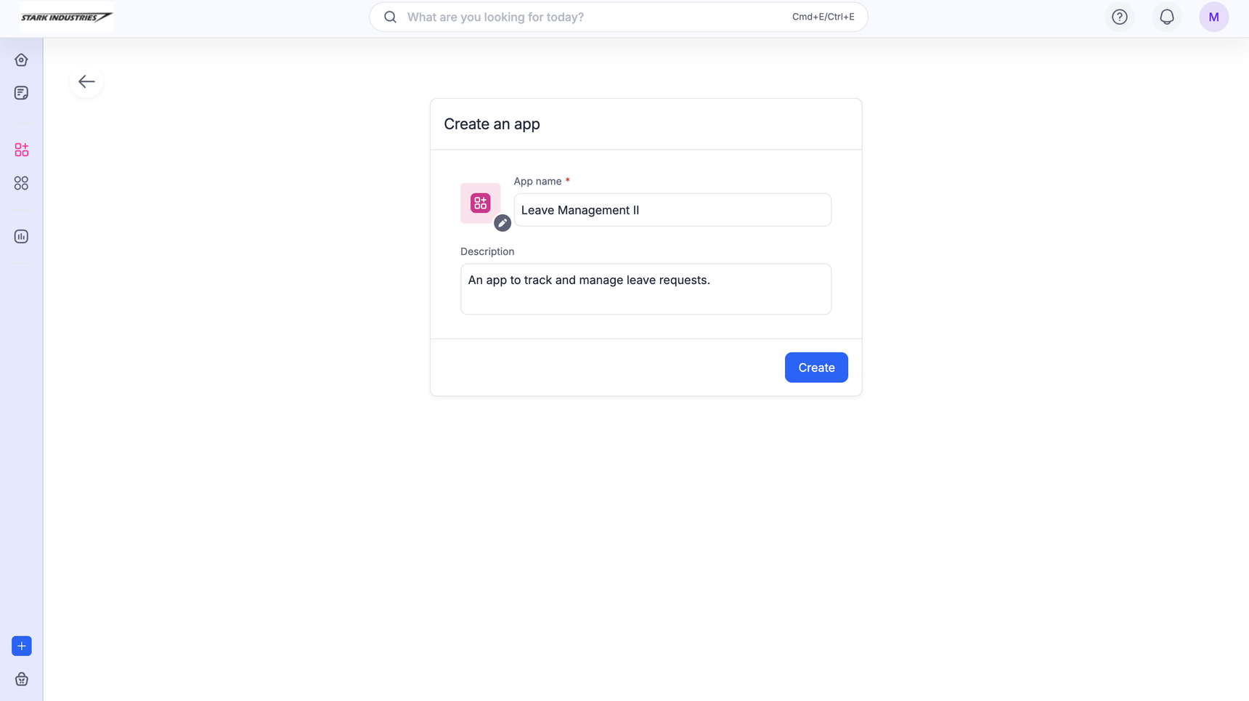The width and height of the screenshot is (1249, 701).
Task: Open the four-circles apps icon in sidebar
Action: pos(21,183)
